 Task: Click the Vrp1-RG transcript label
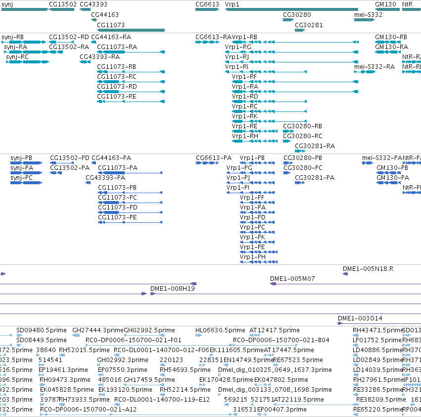238,47
